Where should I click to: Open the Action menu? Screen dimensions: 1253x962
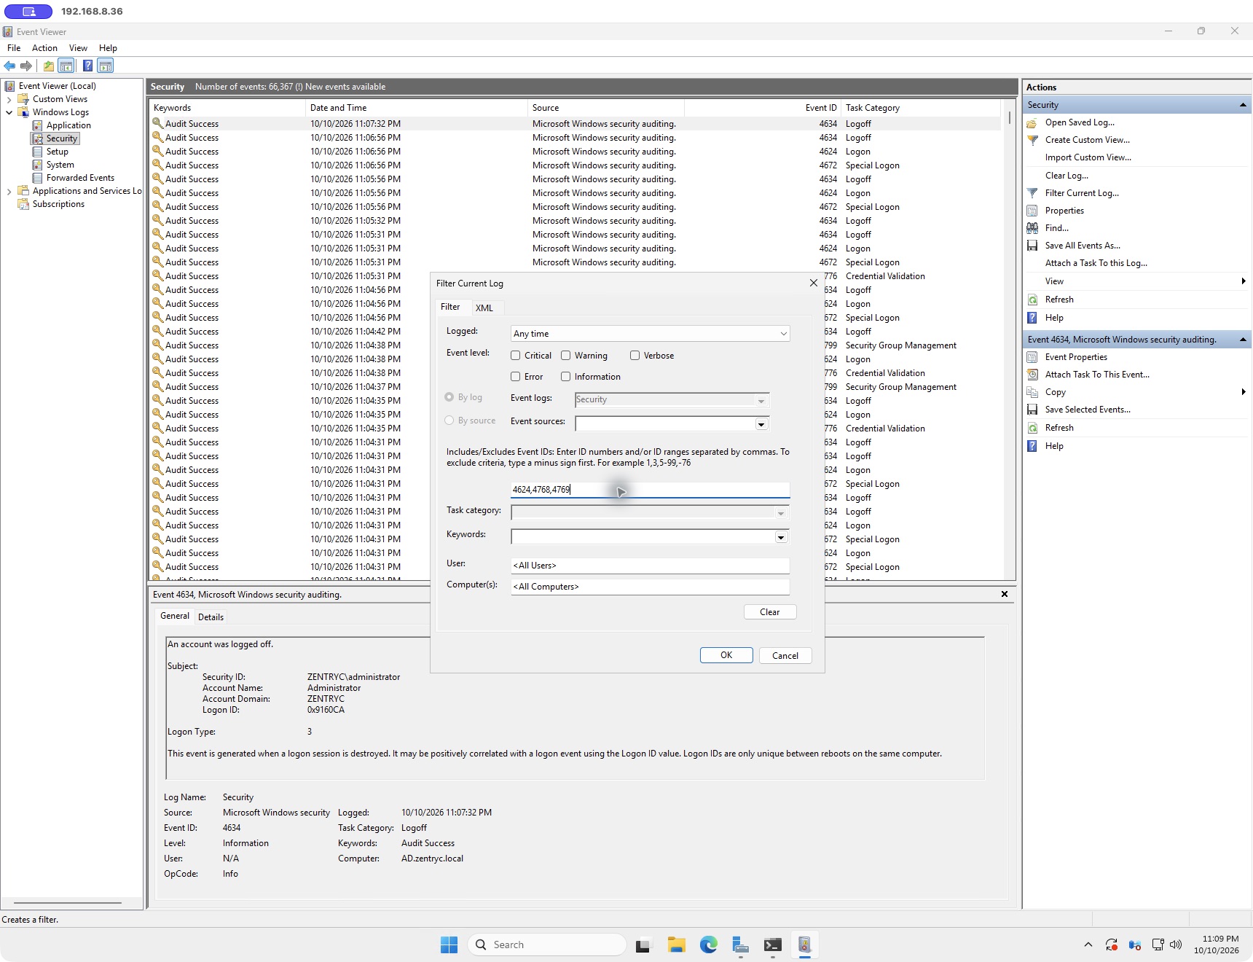click(44, 48)
